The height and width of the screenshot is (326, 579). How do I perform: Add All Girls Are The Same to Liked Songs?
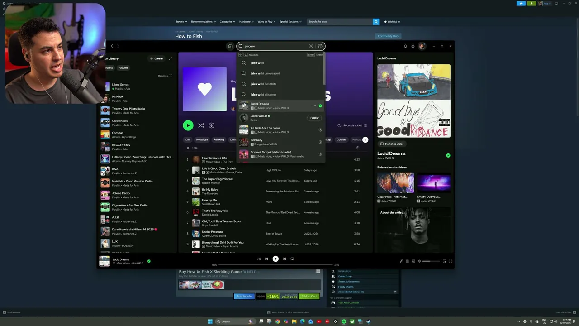pyautogui.click(x=320, y=130)
